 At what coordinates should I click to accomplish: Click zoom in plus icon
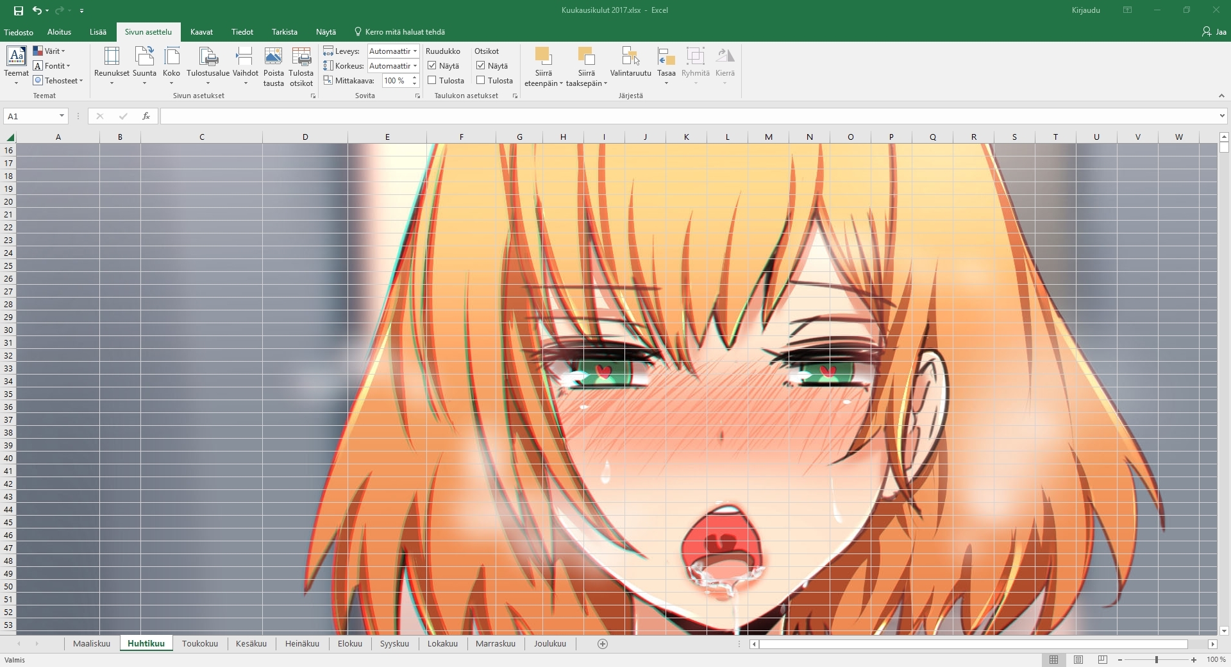[x=1194, y=659]
